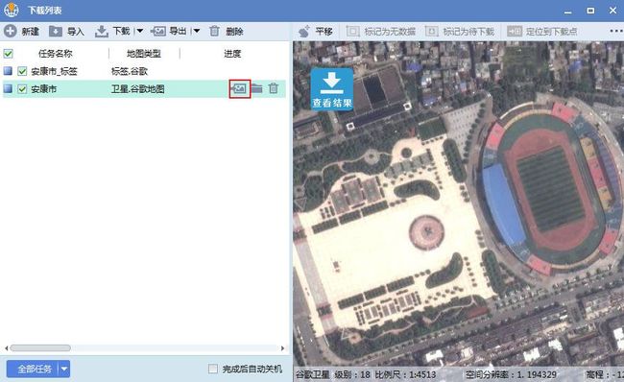Toggle checkbox for 安康市 satellite task
This screenshot has width=624, height=382.
pos(22,88)
